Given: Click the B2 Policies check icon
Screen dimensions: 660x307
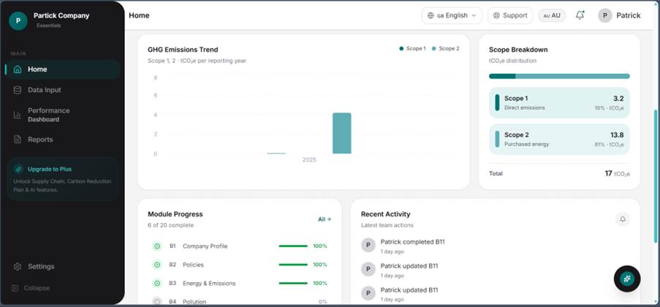Looking at the screenshot, I should 157,265.
